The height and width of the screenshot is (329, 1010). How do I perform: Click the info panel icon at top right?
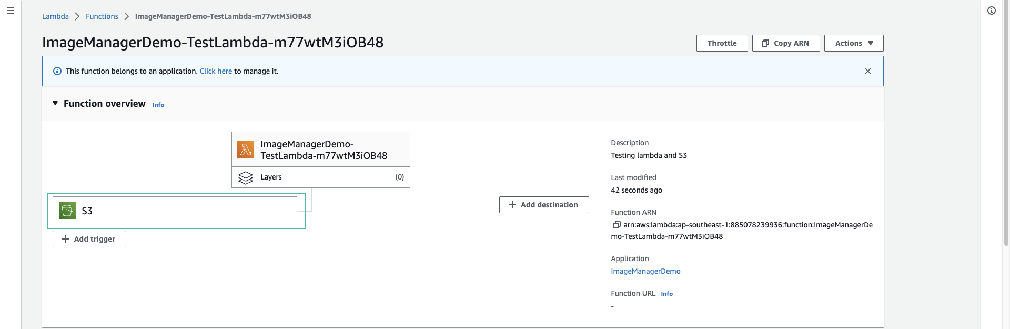(992, 11)
